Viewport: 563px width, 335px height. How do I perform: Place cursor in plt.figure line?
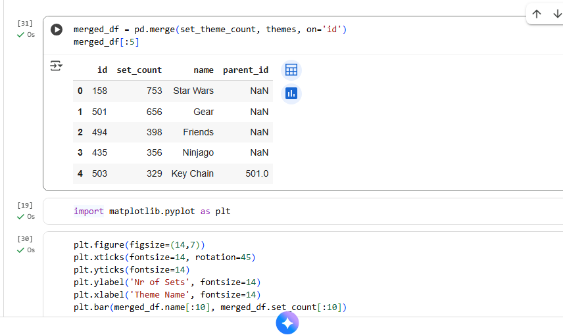coord(139,245)
